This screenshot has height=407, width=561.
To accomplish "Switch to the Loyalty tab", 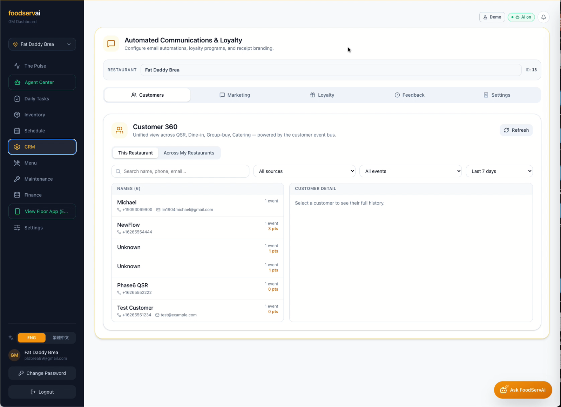I will click(x=322, y=95).
